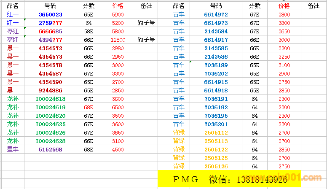The width and height of the screenshot is (327, 189).
Task: Click the number cell 9244886
Action: pyautogui.click(x=50, y=90)
